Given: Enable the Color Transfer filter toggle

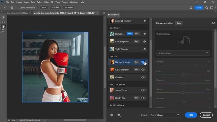Looking at the screenshot, I should (143, 70).
